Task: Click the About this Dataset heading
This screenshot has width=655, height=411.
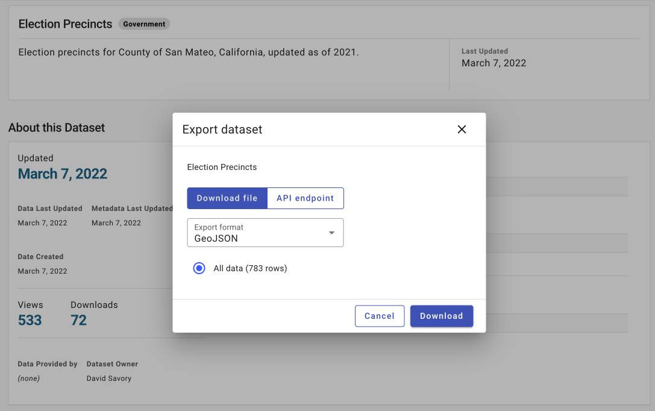Action: pyautogui.click(x=57, y=127)
